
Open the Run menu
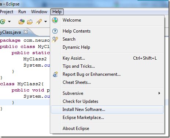click(22, 12)
